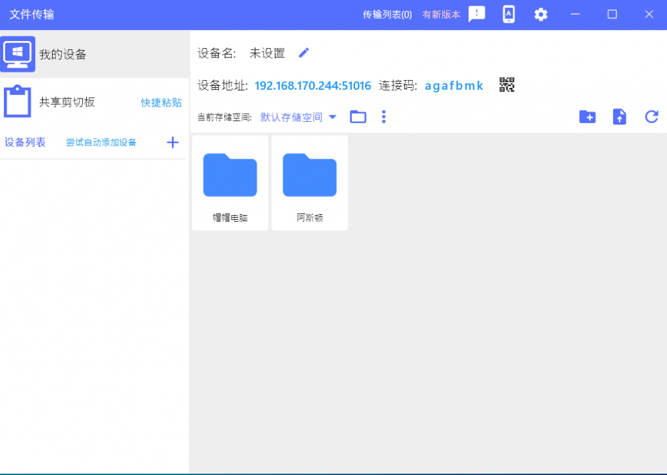Create a new folder in storage
Screen dimensions: 667x475
pos(587,116)
